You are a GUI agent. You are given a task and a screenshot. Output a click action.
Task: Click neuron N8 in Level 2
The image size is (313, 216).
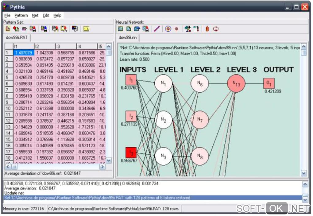[200, 156]
